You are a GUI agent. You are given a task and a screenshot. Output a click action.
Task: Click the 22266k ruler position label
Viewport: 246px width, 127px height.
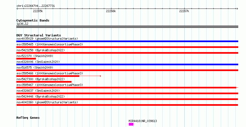click(x=111, y=11)
